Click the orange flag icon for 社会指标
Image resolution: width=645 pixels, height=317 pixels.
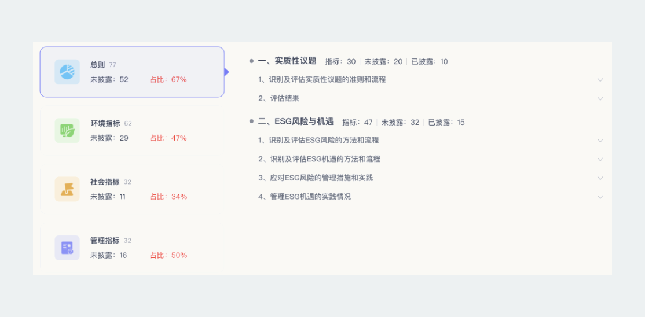67,189
